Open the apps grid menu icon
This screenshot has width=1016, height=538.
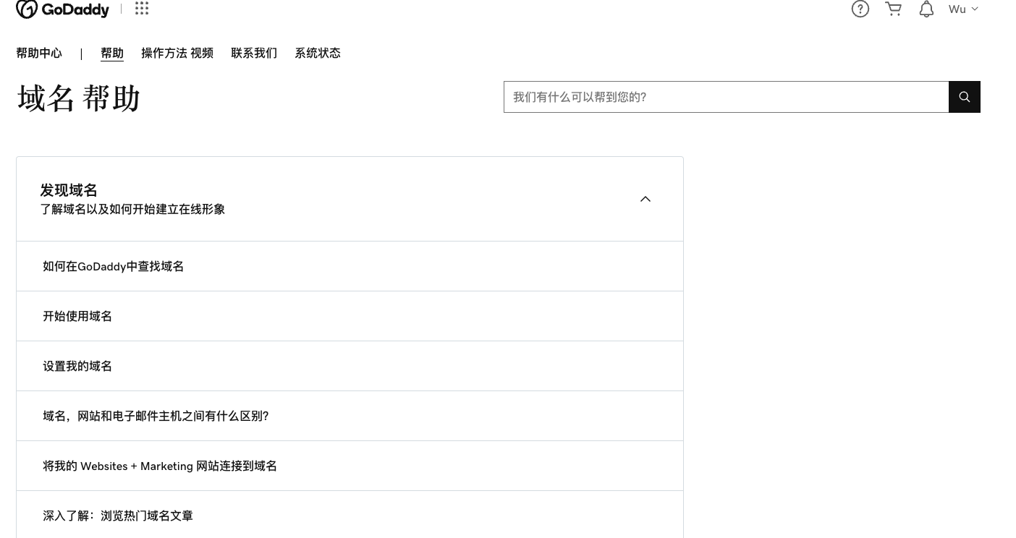[x=142, y=9]
